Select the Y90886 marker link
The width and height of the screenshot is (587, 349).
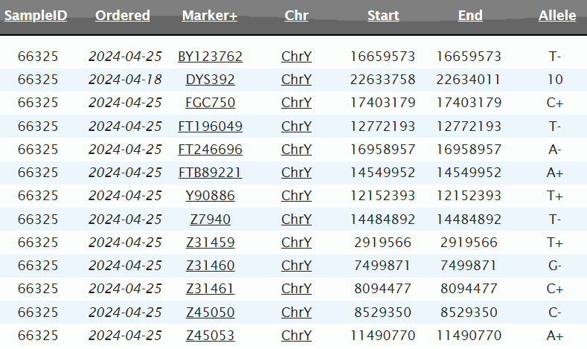[x=210, y=196]
